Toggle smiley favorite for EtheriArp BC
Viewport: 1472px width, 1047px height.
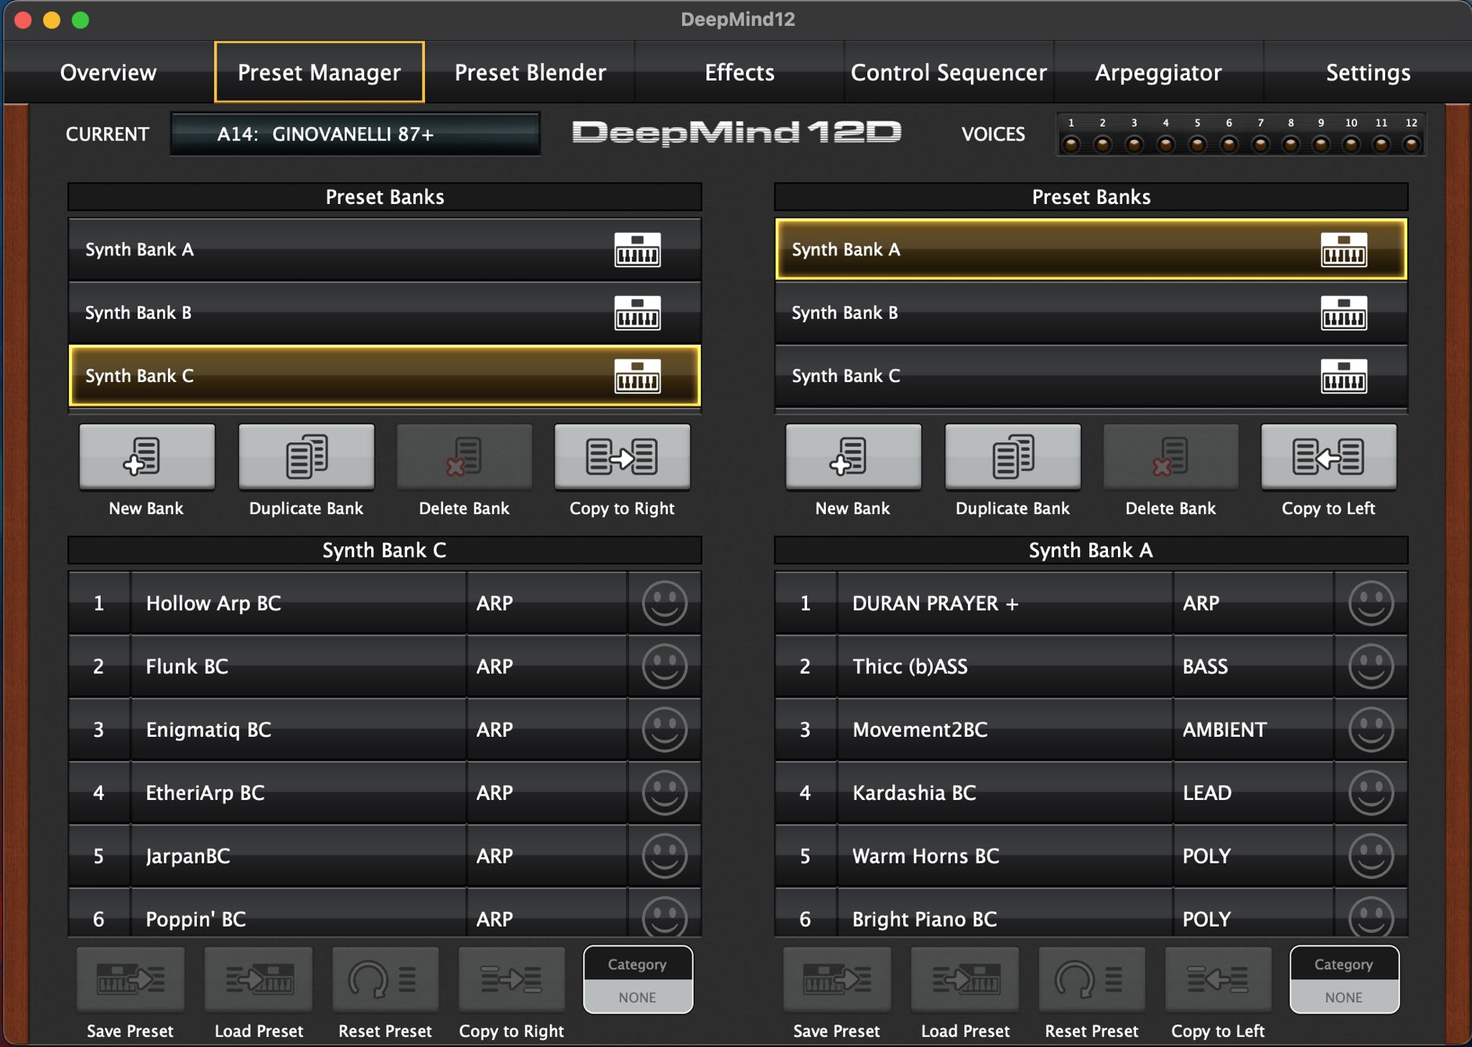click(x=664, y=793)
